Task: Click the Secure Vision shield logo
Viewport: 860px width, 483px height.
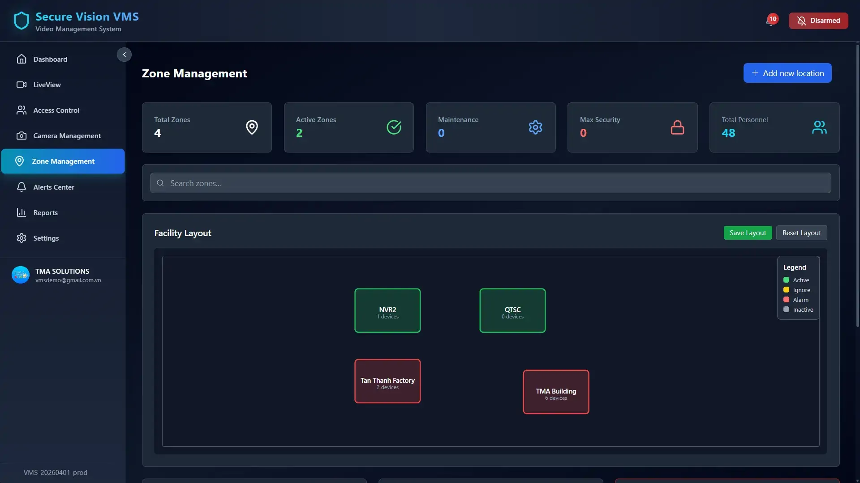Action: 21,21
